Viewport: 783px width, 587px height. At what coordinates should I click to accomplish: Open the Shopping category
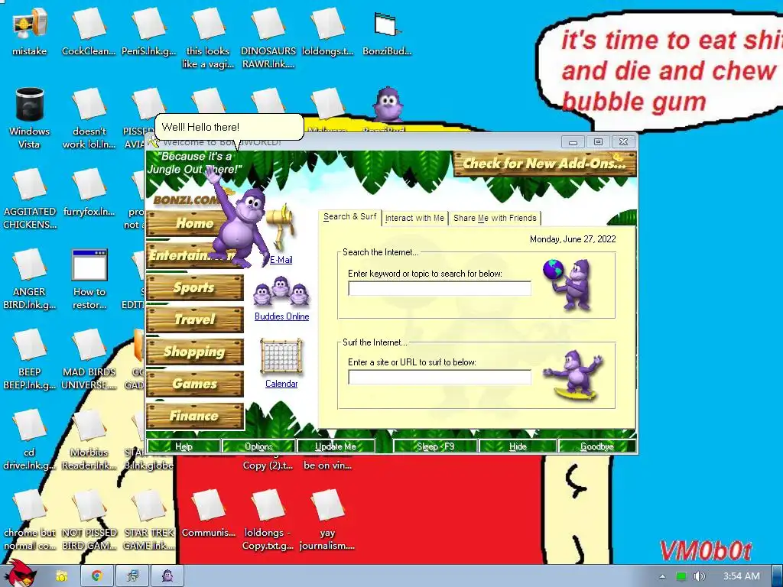(195, 352)
